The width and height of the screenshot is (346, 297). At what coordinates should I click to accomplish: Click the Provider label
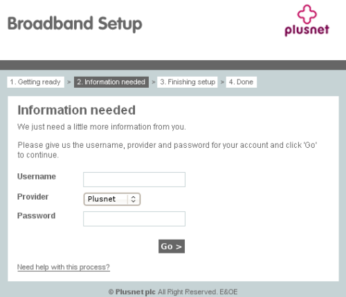[33, 197]
